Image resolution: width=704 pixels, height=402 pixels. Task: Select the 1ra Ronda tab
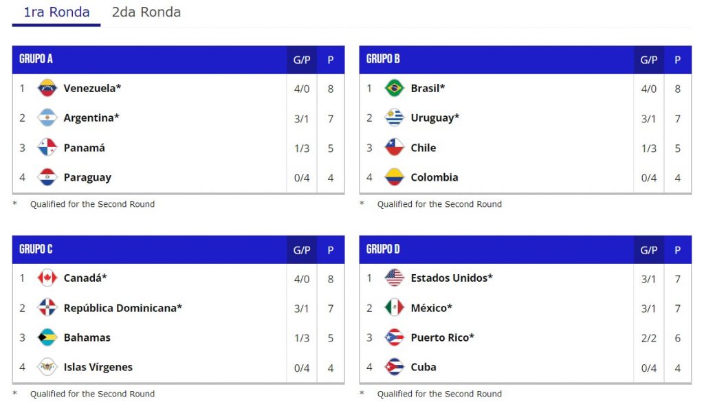click(x=56, y=12)
